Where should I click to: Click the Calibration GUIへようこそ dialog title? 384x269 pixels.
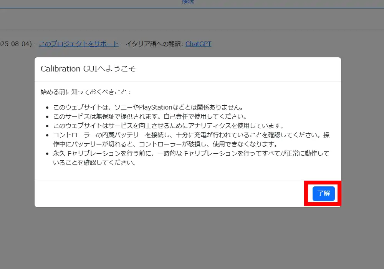(88, 69)
